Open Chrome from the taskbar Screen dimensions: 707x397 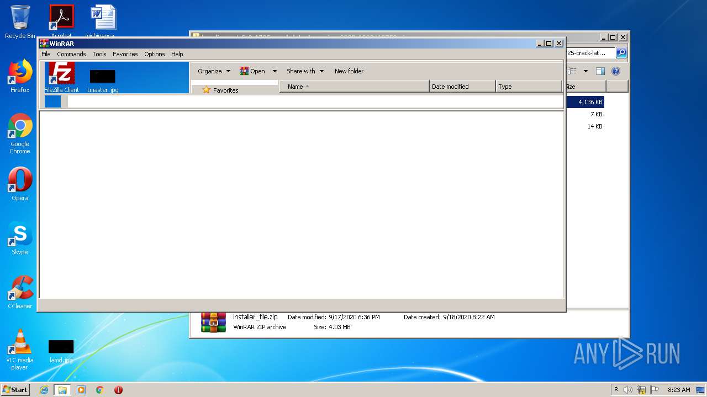100,390
